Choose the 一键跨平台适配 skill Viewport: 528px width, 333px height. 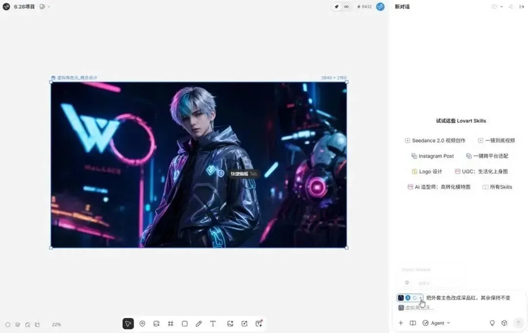(487, 156)
